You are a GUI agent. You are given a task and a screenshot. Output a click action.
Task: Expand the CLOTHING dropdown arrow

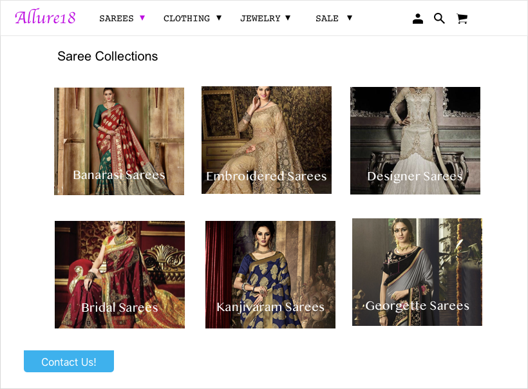[219, 18]
